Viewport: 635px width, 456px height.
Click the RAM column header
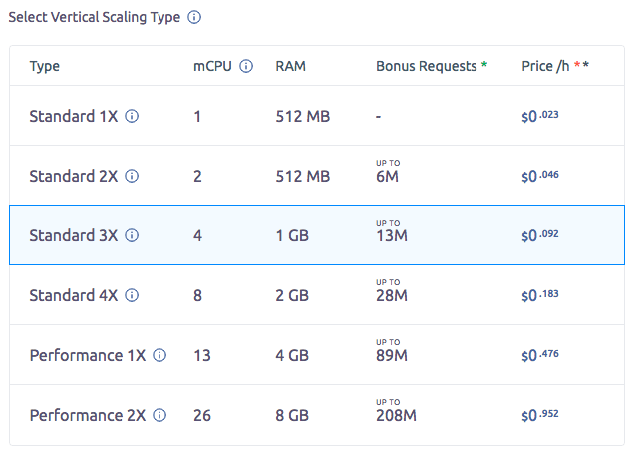pyautogui.click(x=290, y=66)
